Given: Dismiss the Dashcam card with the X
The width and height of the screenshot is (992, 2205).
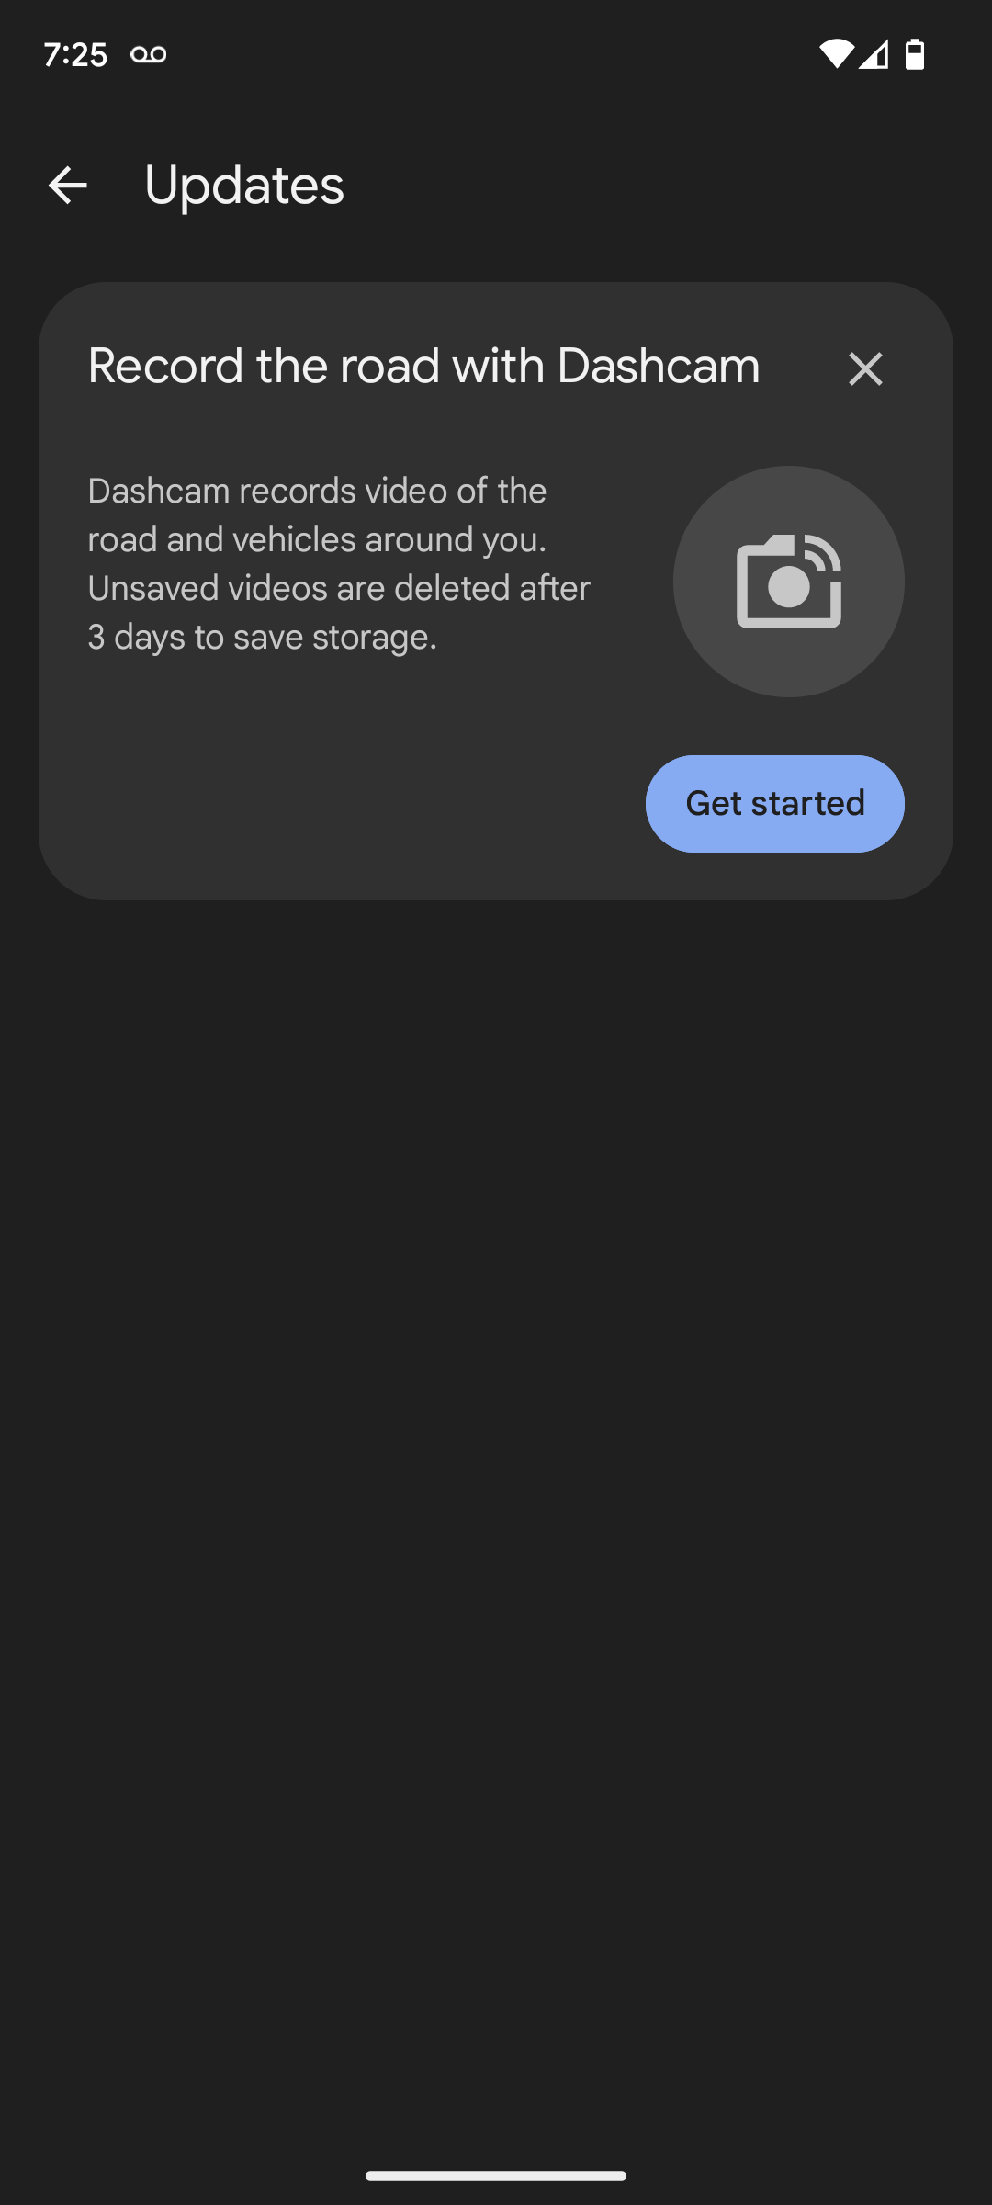Looking at the screenshot, I should pyautogui.click(x=865, y=369).
